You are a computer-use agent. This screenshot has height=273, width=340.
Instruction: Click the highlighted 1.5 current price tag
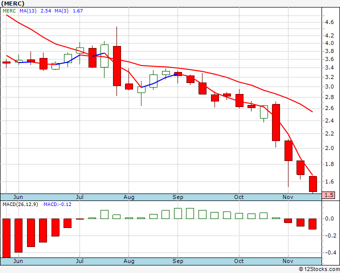coord(328,195)
